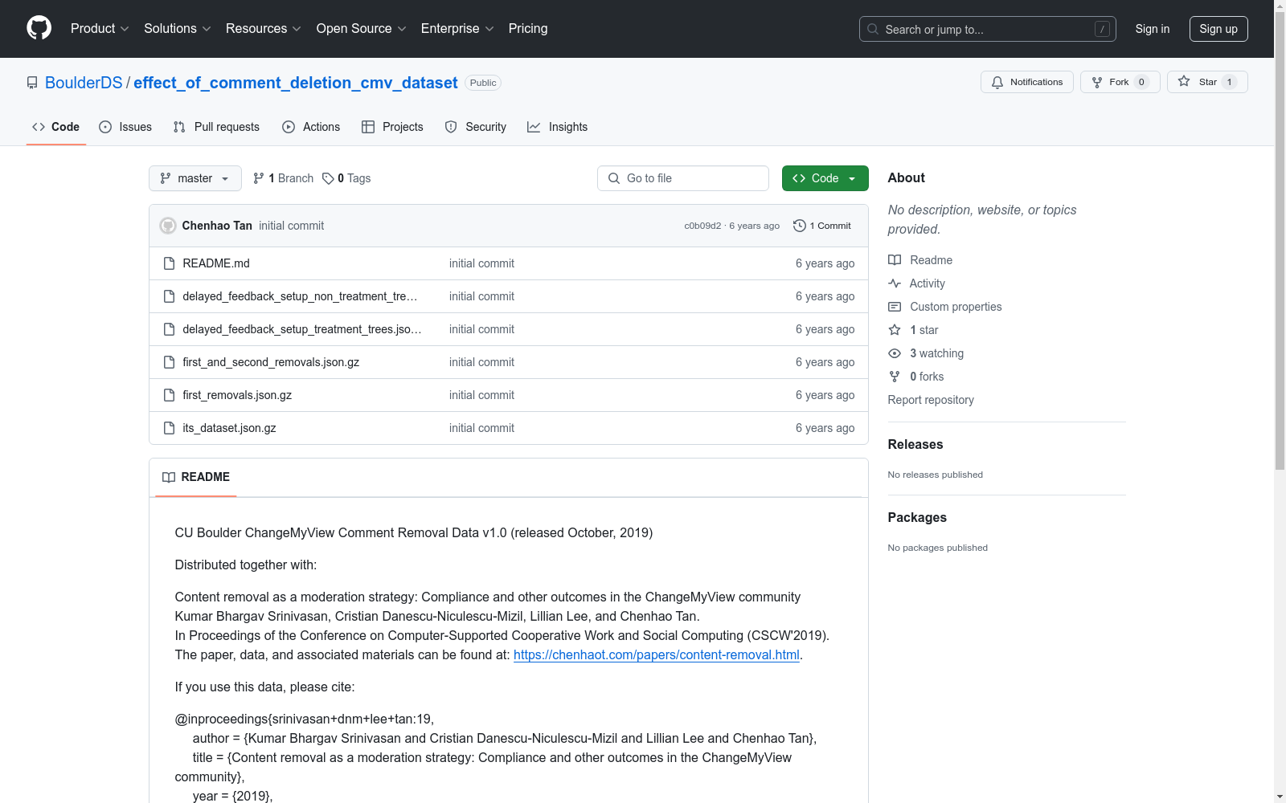Image resolution: width=1286 pixels, height=803 pixels.
Task: Click the Sign in link
Action: tap(1153, 29)
